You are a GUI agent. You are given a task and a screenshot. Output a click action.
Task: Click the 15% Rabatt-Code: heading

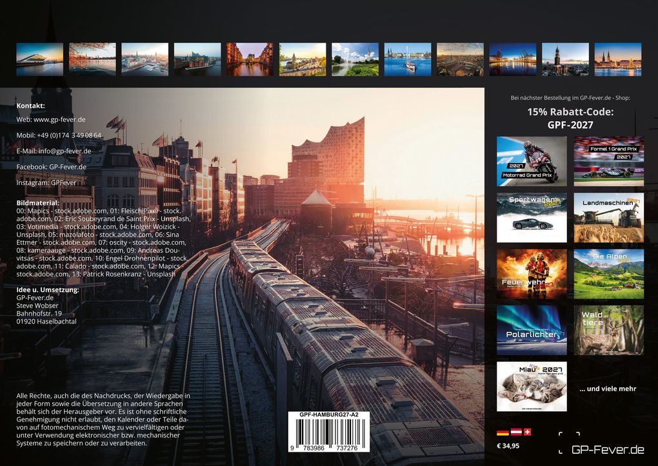(570, 112)
